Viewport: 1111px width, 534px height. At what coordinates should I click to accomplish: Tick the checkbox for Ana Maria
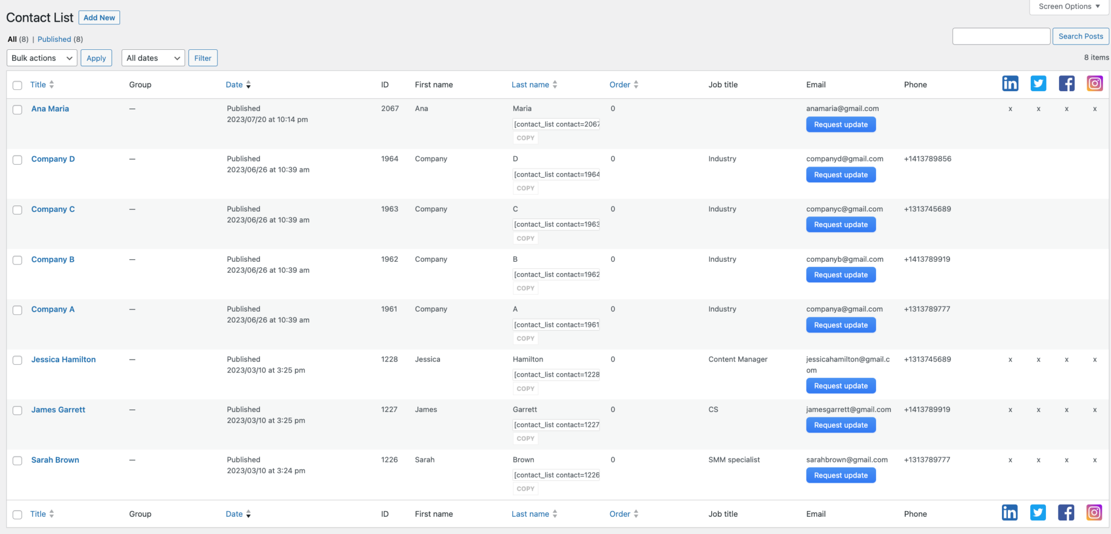17,110
